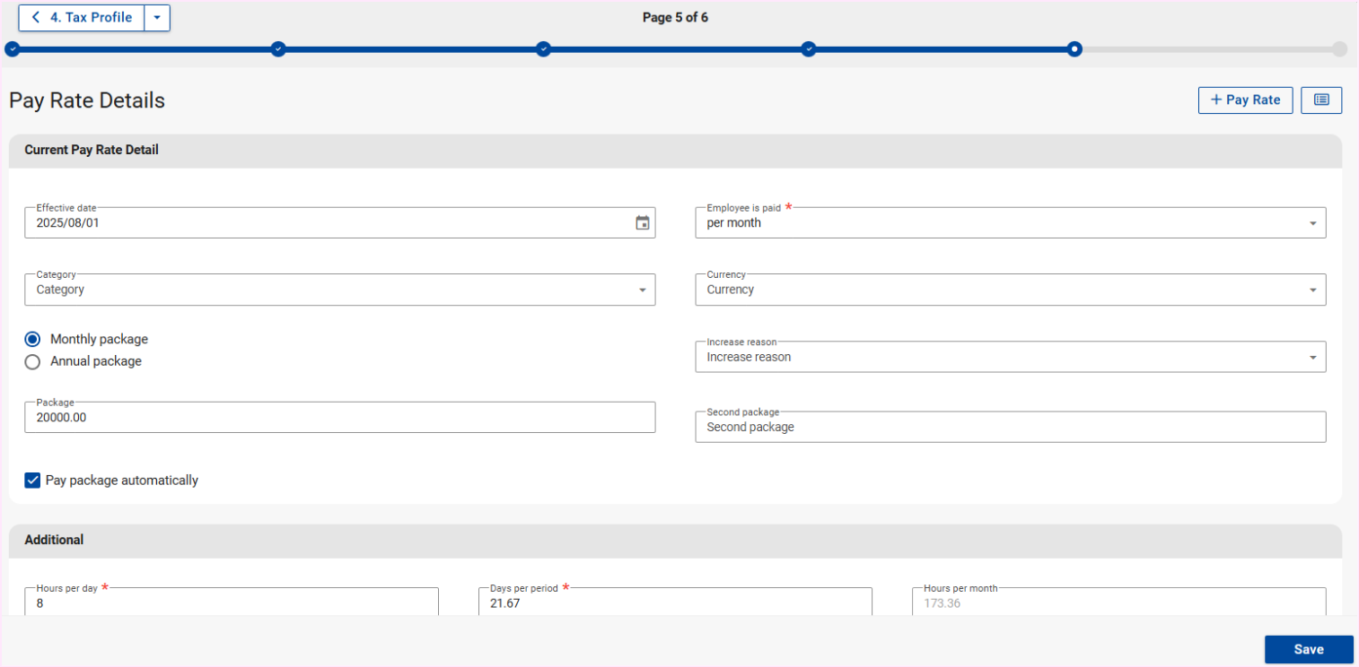Screen dimensions: 1359x667
Task: Click the list view icon beside Pay Rate
Action: click(1320, 100)
